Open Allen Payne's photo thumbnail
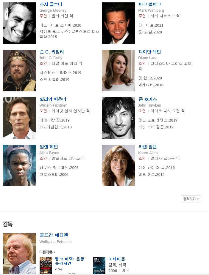This screenshot has height=275, width=209. [x=19, y=165]
